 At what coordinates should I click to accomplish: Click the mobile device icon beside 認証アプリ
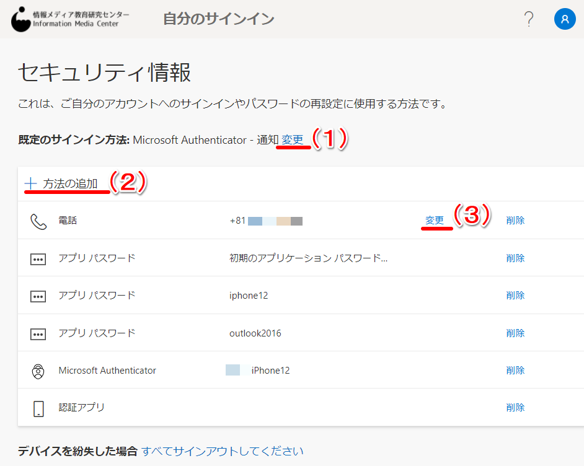tap(38, 409)
